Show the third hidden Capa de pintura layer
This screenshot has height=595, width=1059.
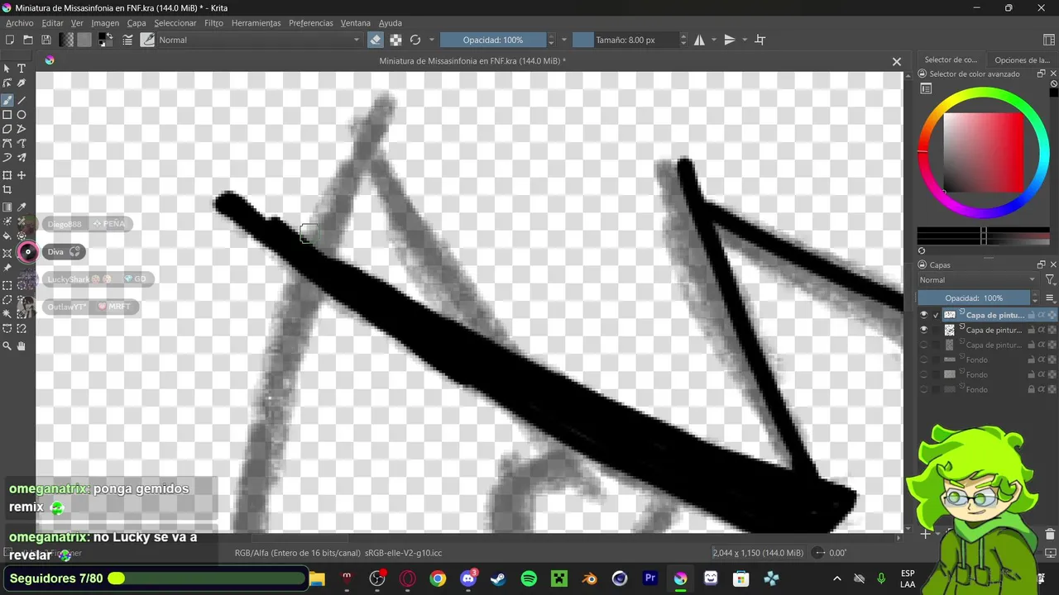click(x=924, y=345)
